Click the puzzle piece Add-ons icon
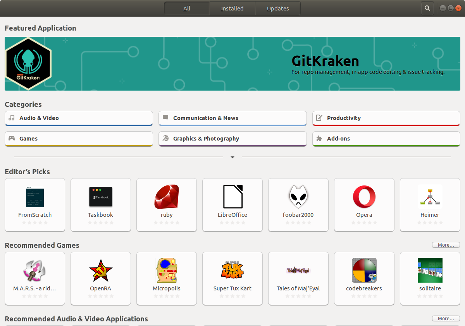 (319, 139)
